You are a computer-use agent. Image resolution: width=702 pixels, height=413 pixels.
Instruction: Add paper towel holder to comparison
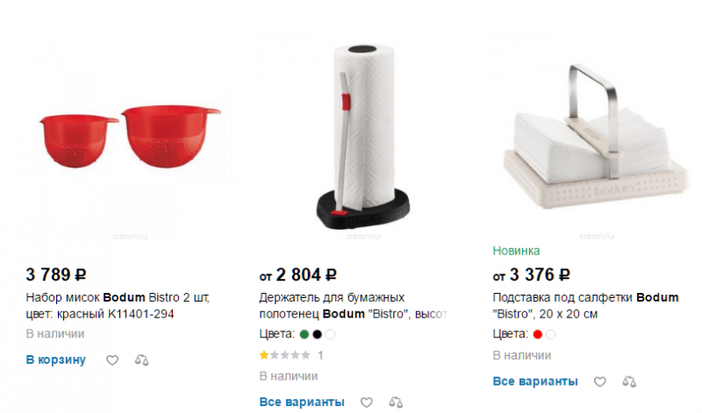point(396,402)
